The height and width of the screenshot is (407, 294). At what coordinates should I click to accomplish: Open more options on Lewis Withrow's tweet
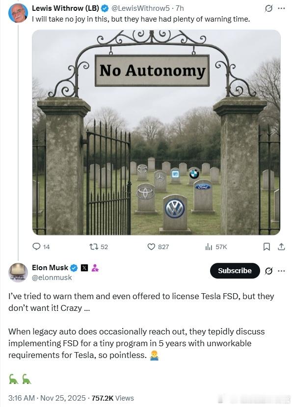point(281,8)
